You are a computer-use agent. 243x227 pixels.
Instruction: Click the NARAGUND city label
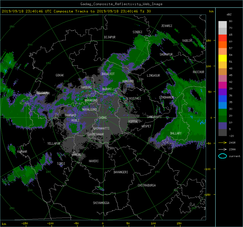(x=91, y=100)
